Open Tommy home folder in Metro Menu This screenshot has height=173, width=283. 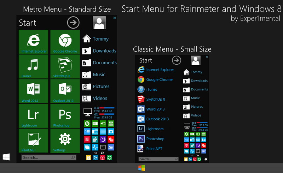[x=96, y=39]
